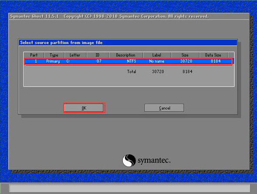Screen dimensions: 257x194
Task: Click the Symantec logo icon
Action: point(129,160)
